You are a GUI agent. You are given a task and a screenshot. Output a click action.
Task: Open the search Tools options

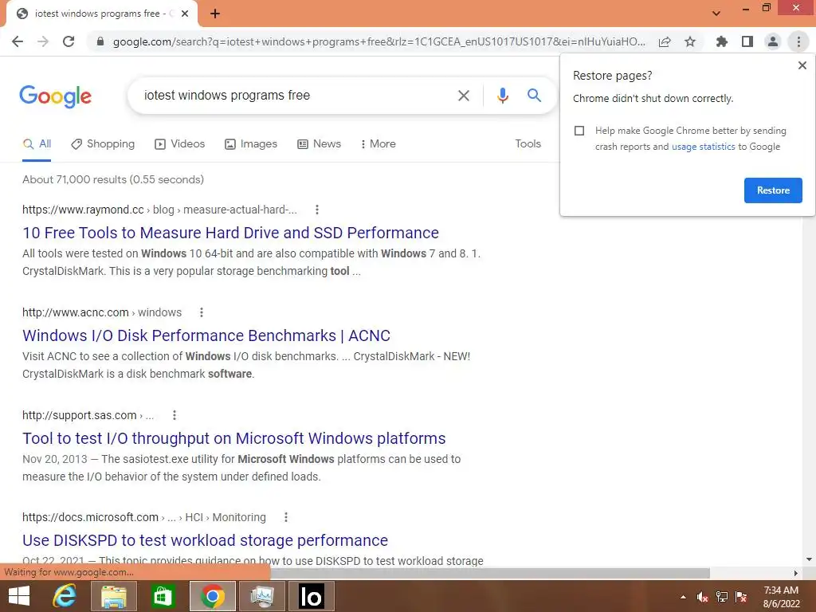pos(528,144)
